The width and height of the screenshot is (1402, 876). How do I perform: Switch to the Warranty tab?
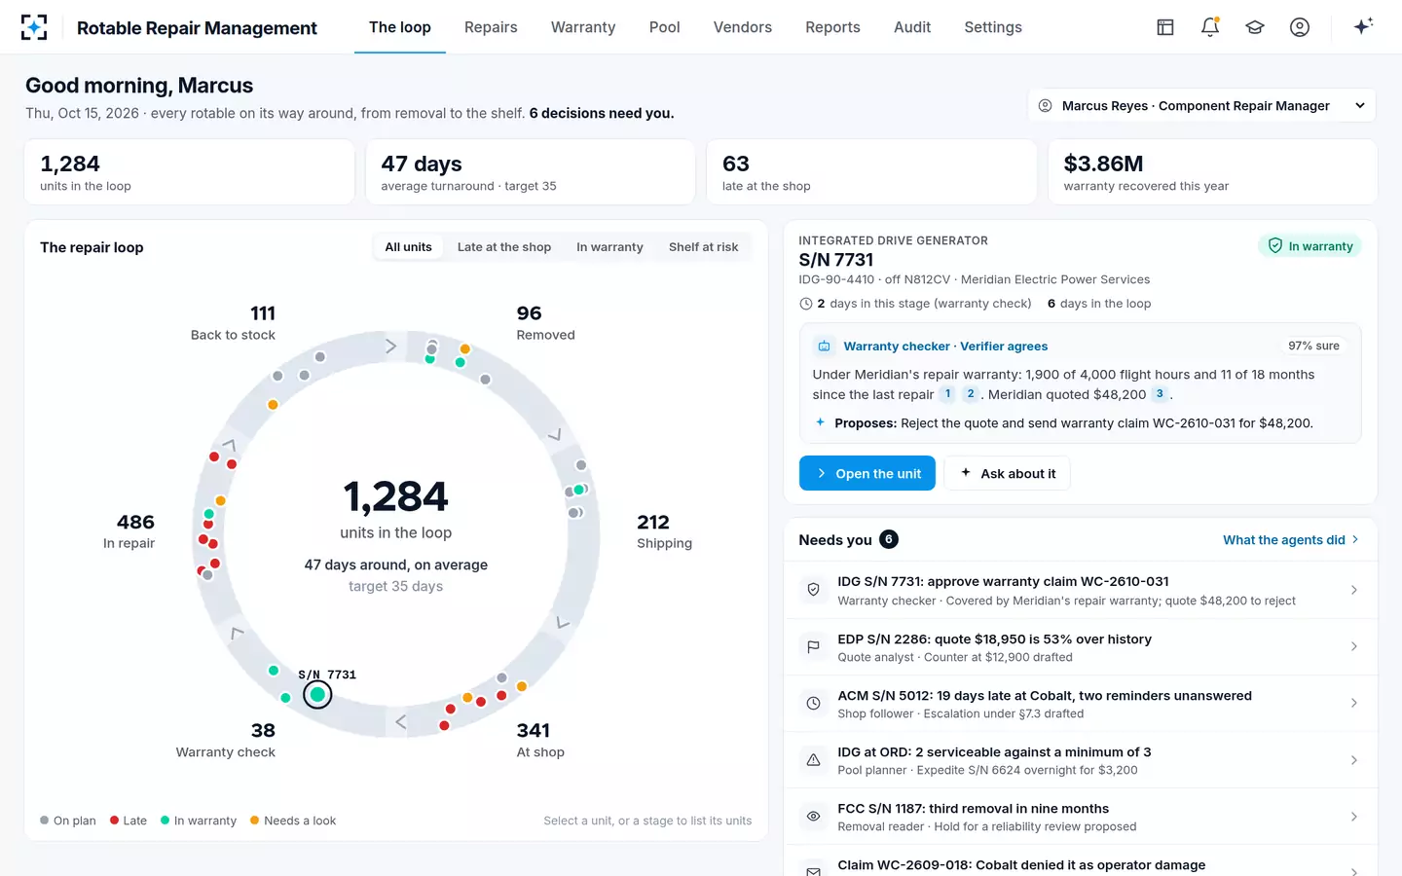[583, 27]
